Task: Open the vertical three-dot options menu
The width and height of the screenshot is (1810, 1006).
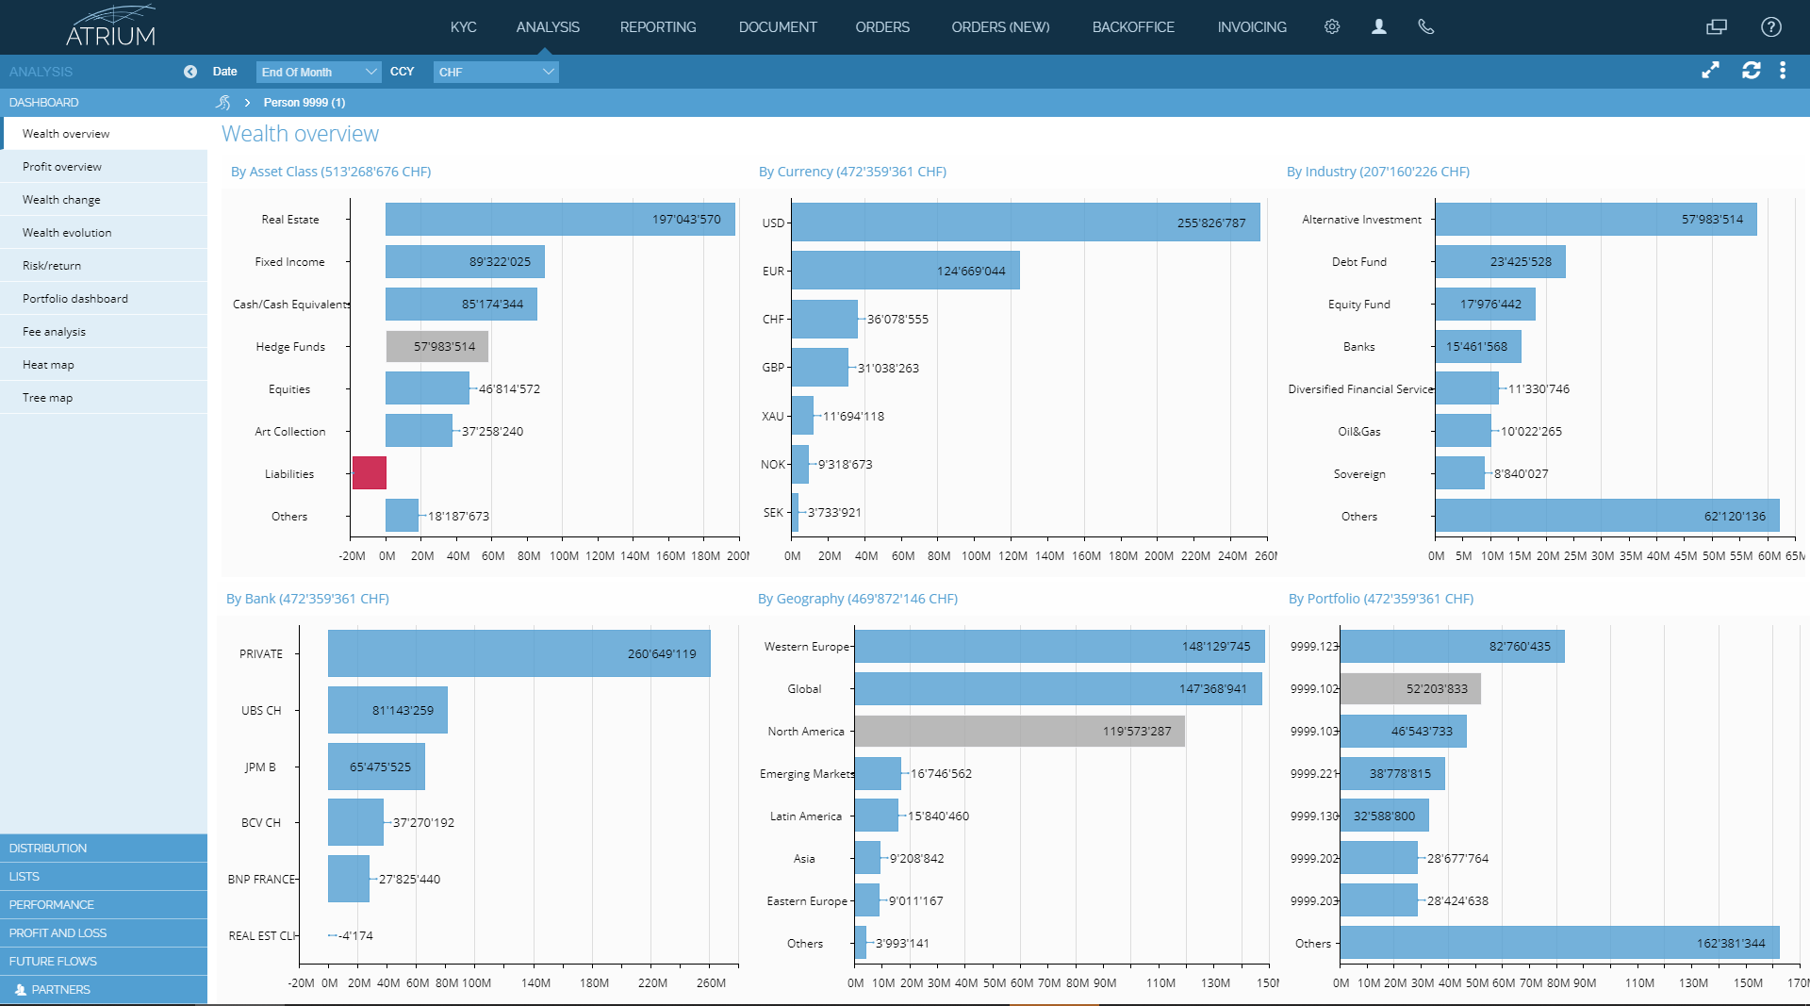Action: (1783, 71)
